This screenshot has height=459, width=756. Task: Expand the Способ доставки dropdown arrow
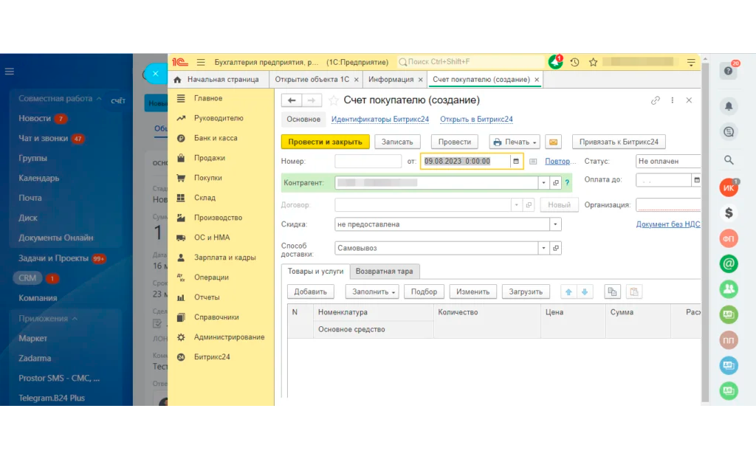pyautogui.click(x=543, y=248)
